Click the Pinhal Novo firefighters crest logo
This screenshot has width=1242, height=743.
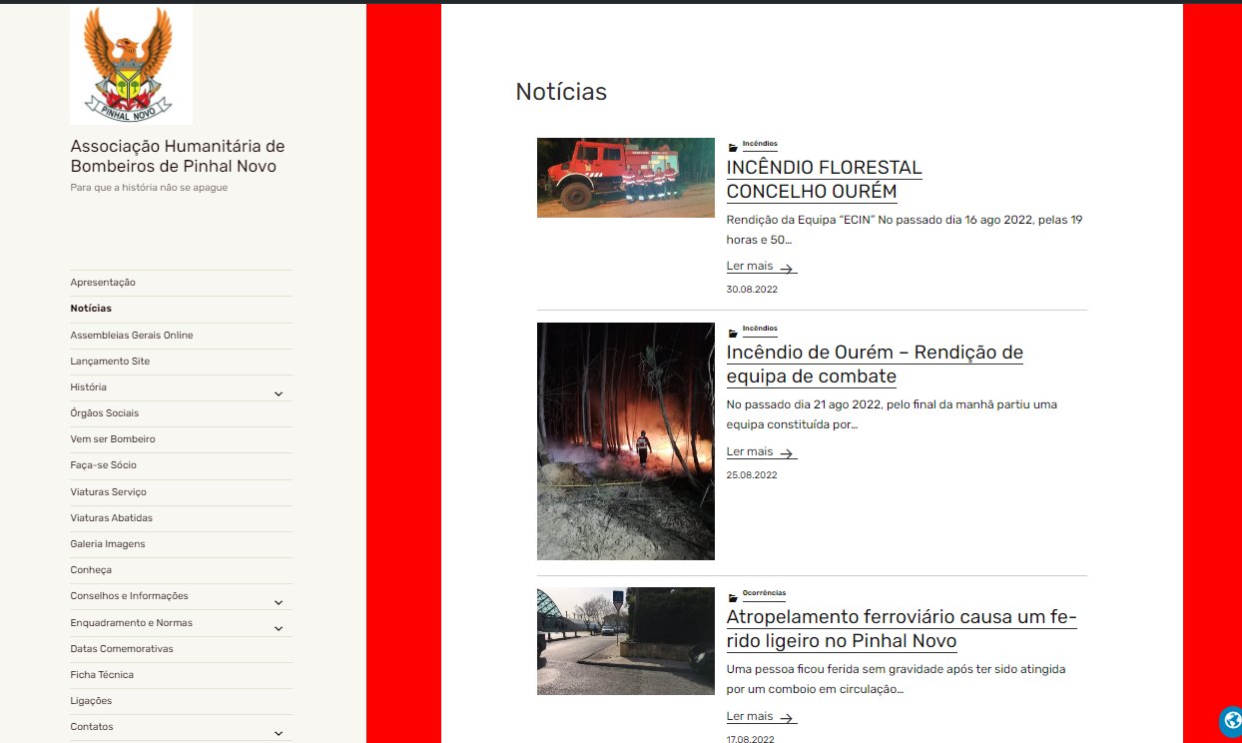(131, 65)
